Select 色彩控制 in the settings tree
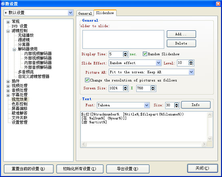Viewport: 222px width, 177px height. tap(19, 104)
